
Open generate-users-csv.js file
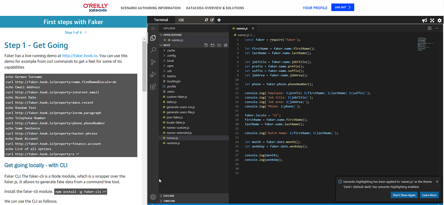click(x=180, y=107)
